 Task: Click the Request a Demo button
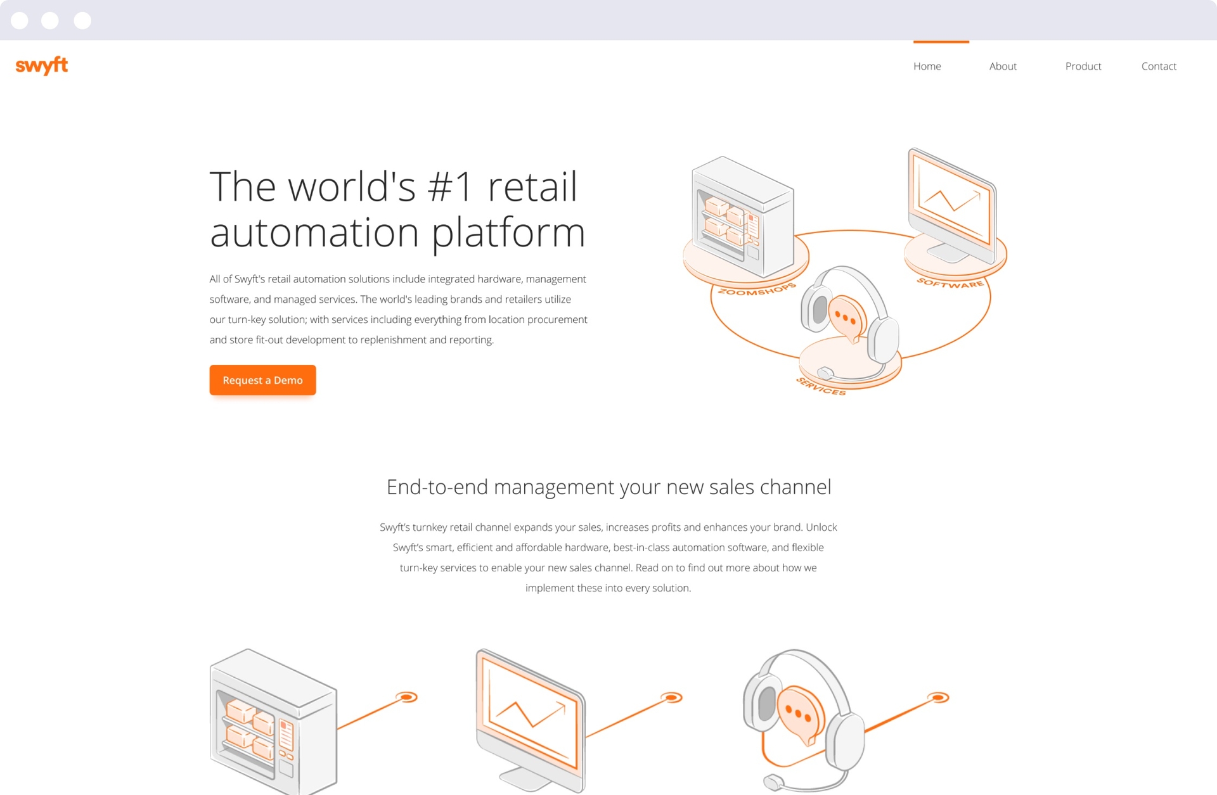tap(262, 380)
